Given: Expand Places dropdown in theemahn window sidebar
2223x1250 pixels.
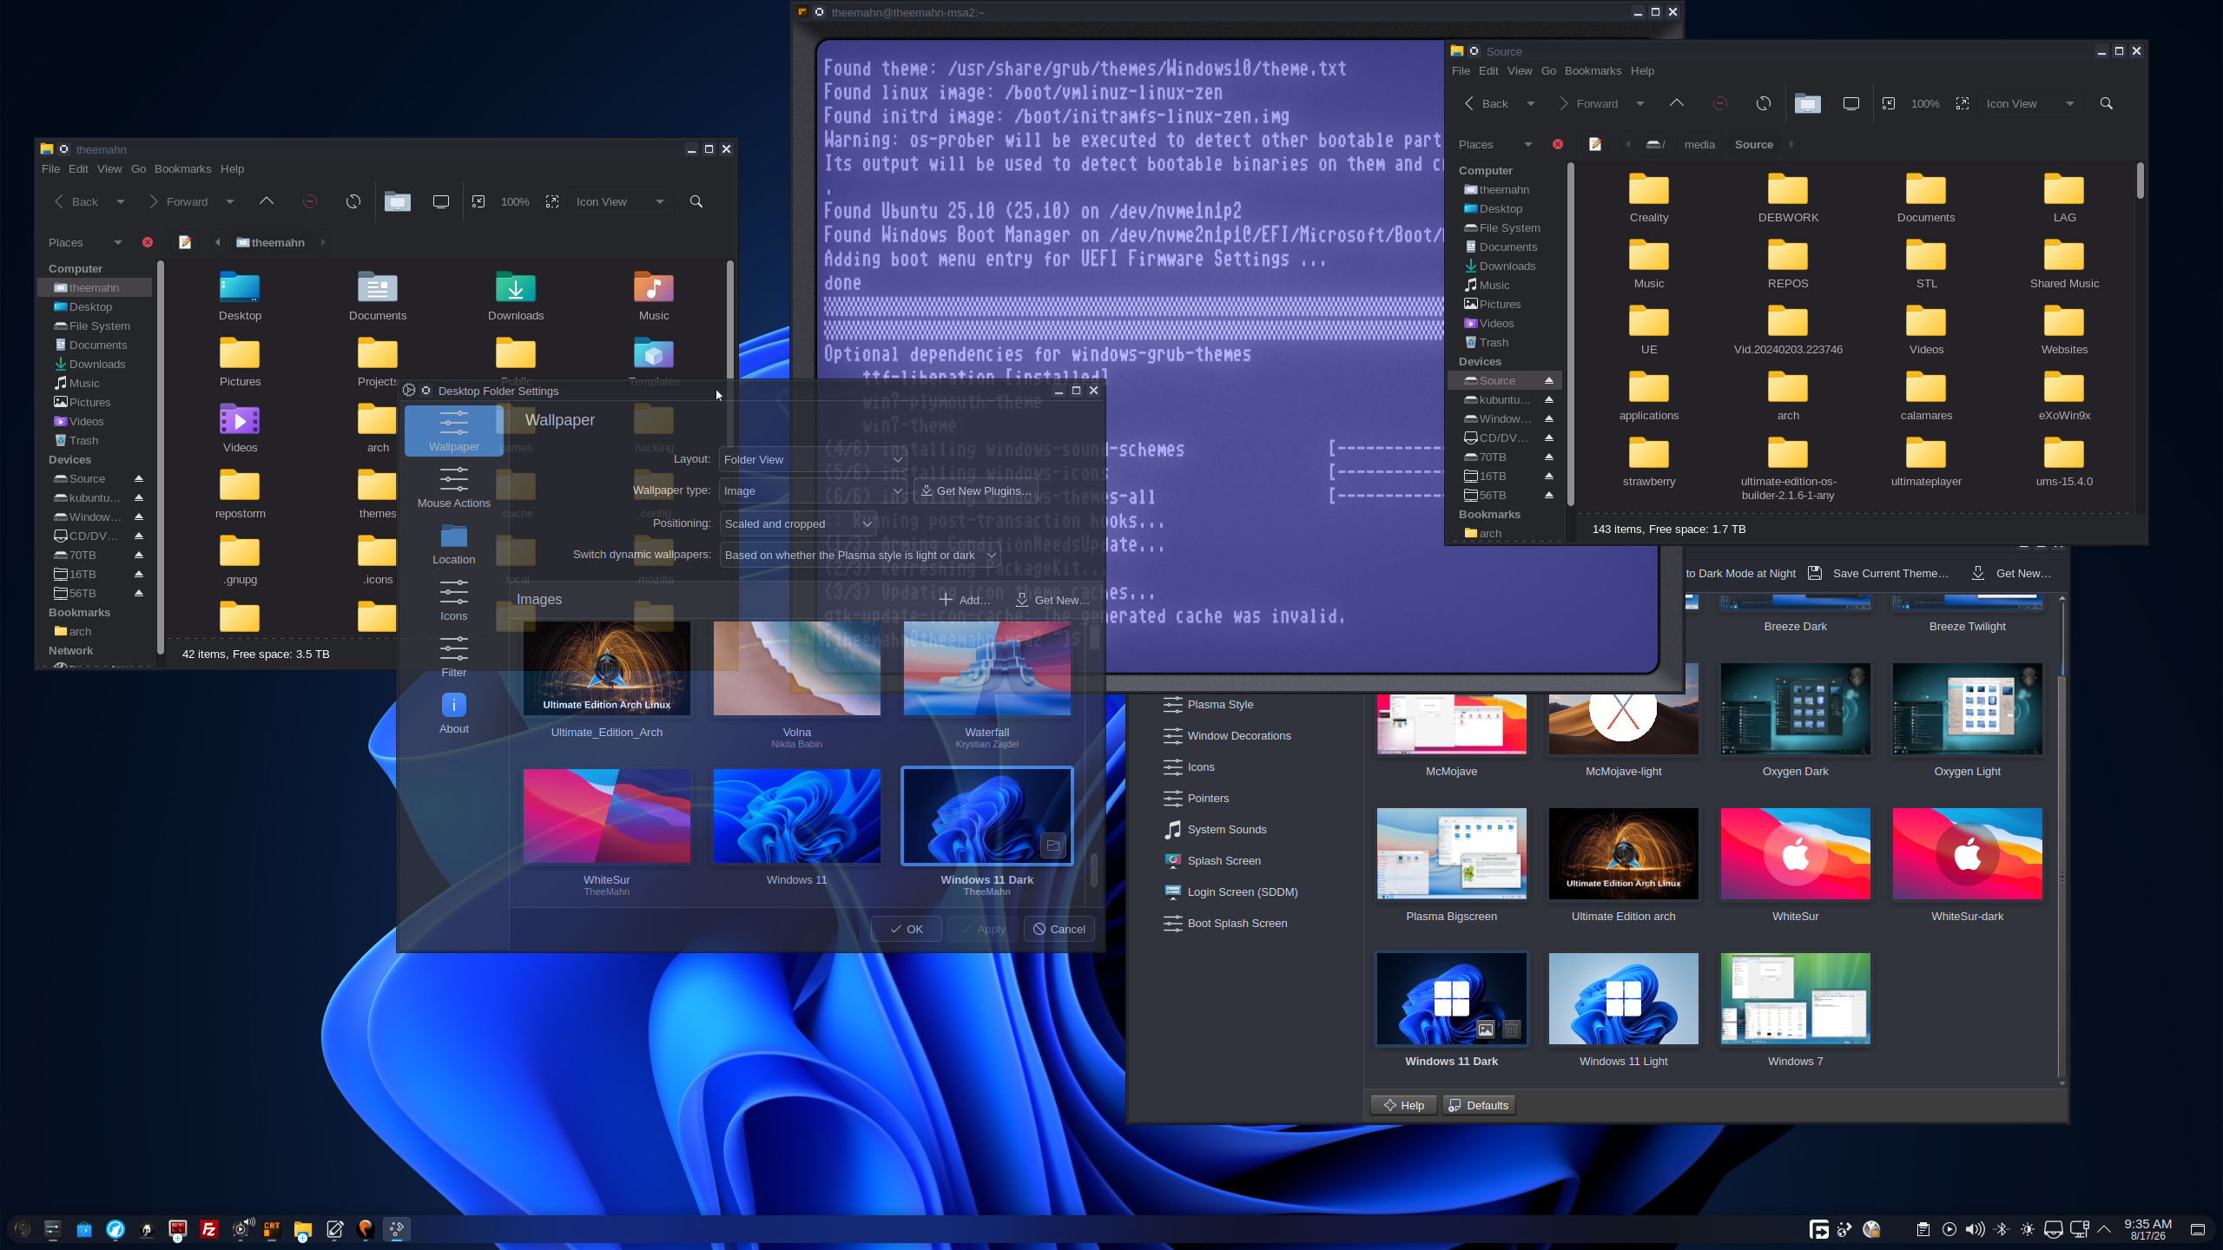Looking at the screenshot, I should click(118, 242).
